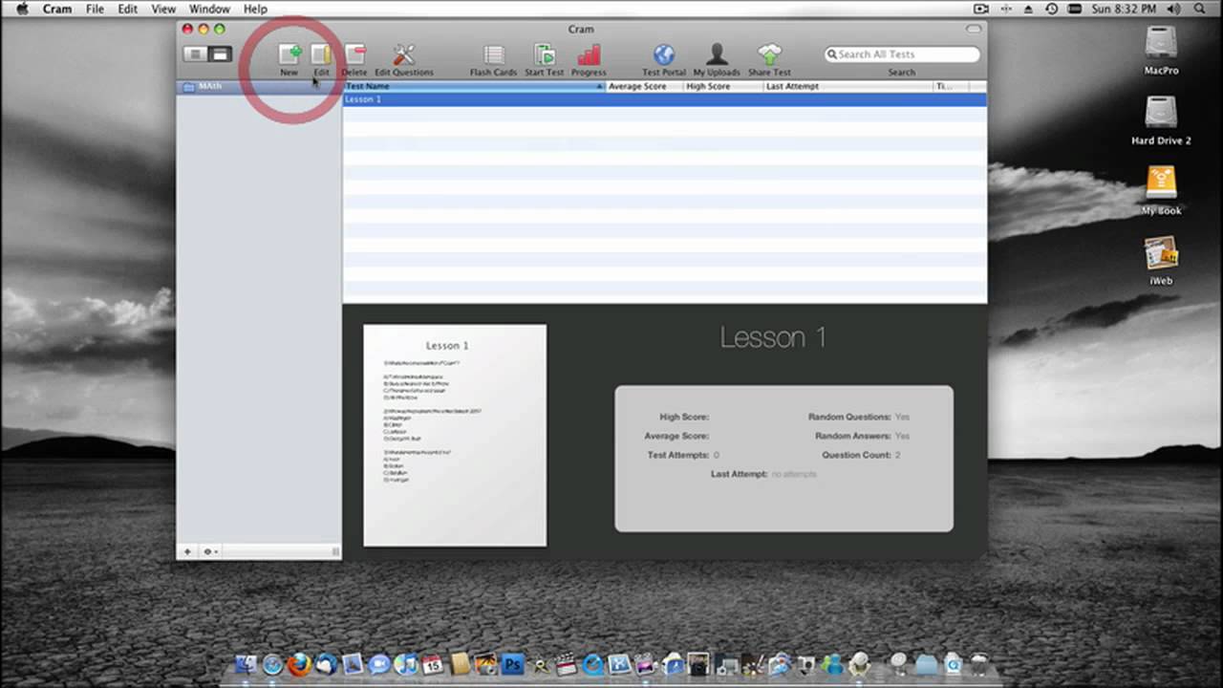The height and width of the screenshot is (688, 1223).
Task: Open the Apple menu
Action: coord(22,9)
